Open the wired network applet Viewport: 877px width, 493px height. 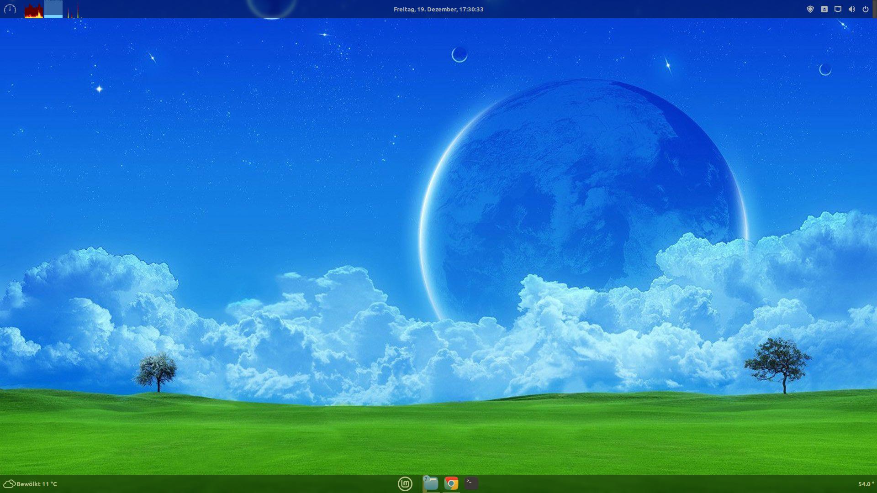[x=838, y=9]
